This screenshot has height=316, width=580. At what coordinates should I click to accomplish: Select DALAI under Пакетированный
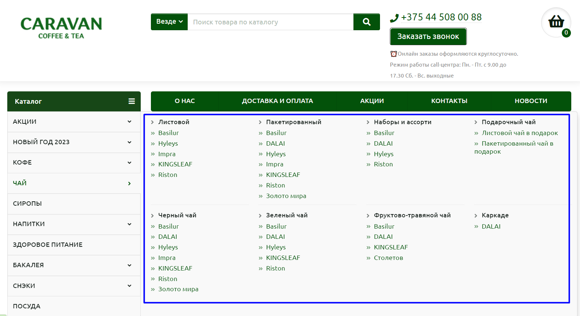point(276,143)
